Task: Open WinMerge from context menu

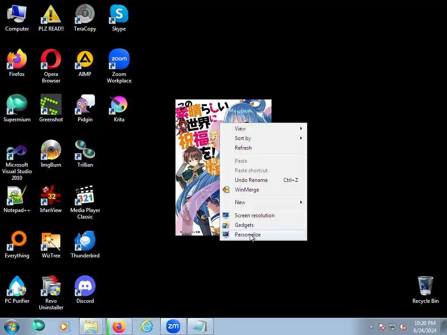Action: [x=263, y=190]
